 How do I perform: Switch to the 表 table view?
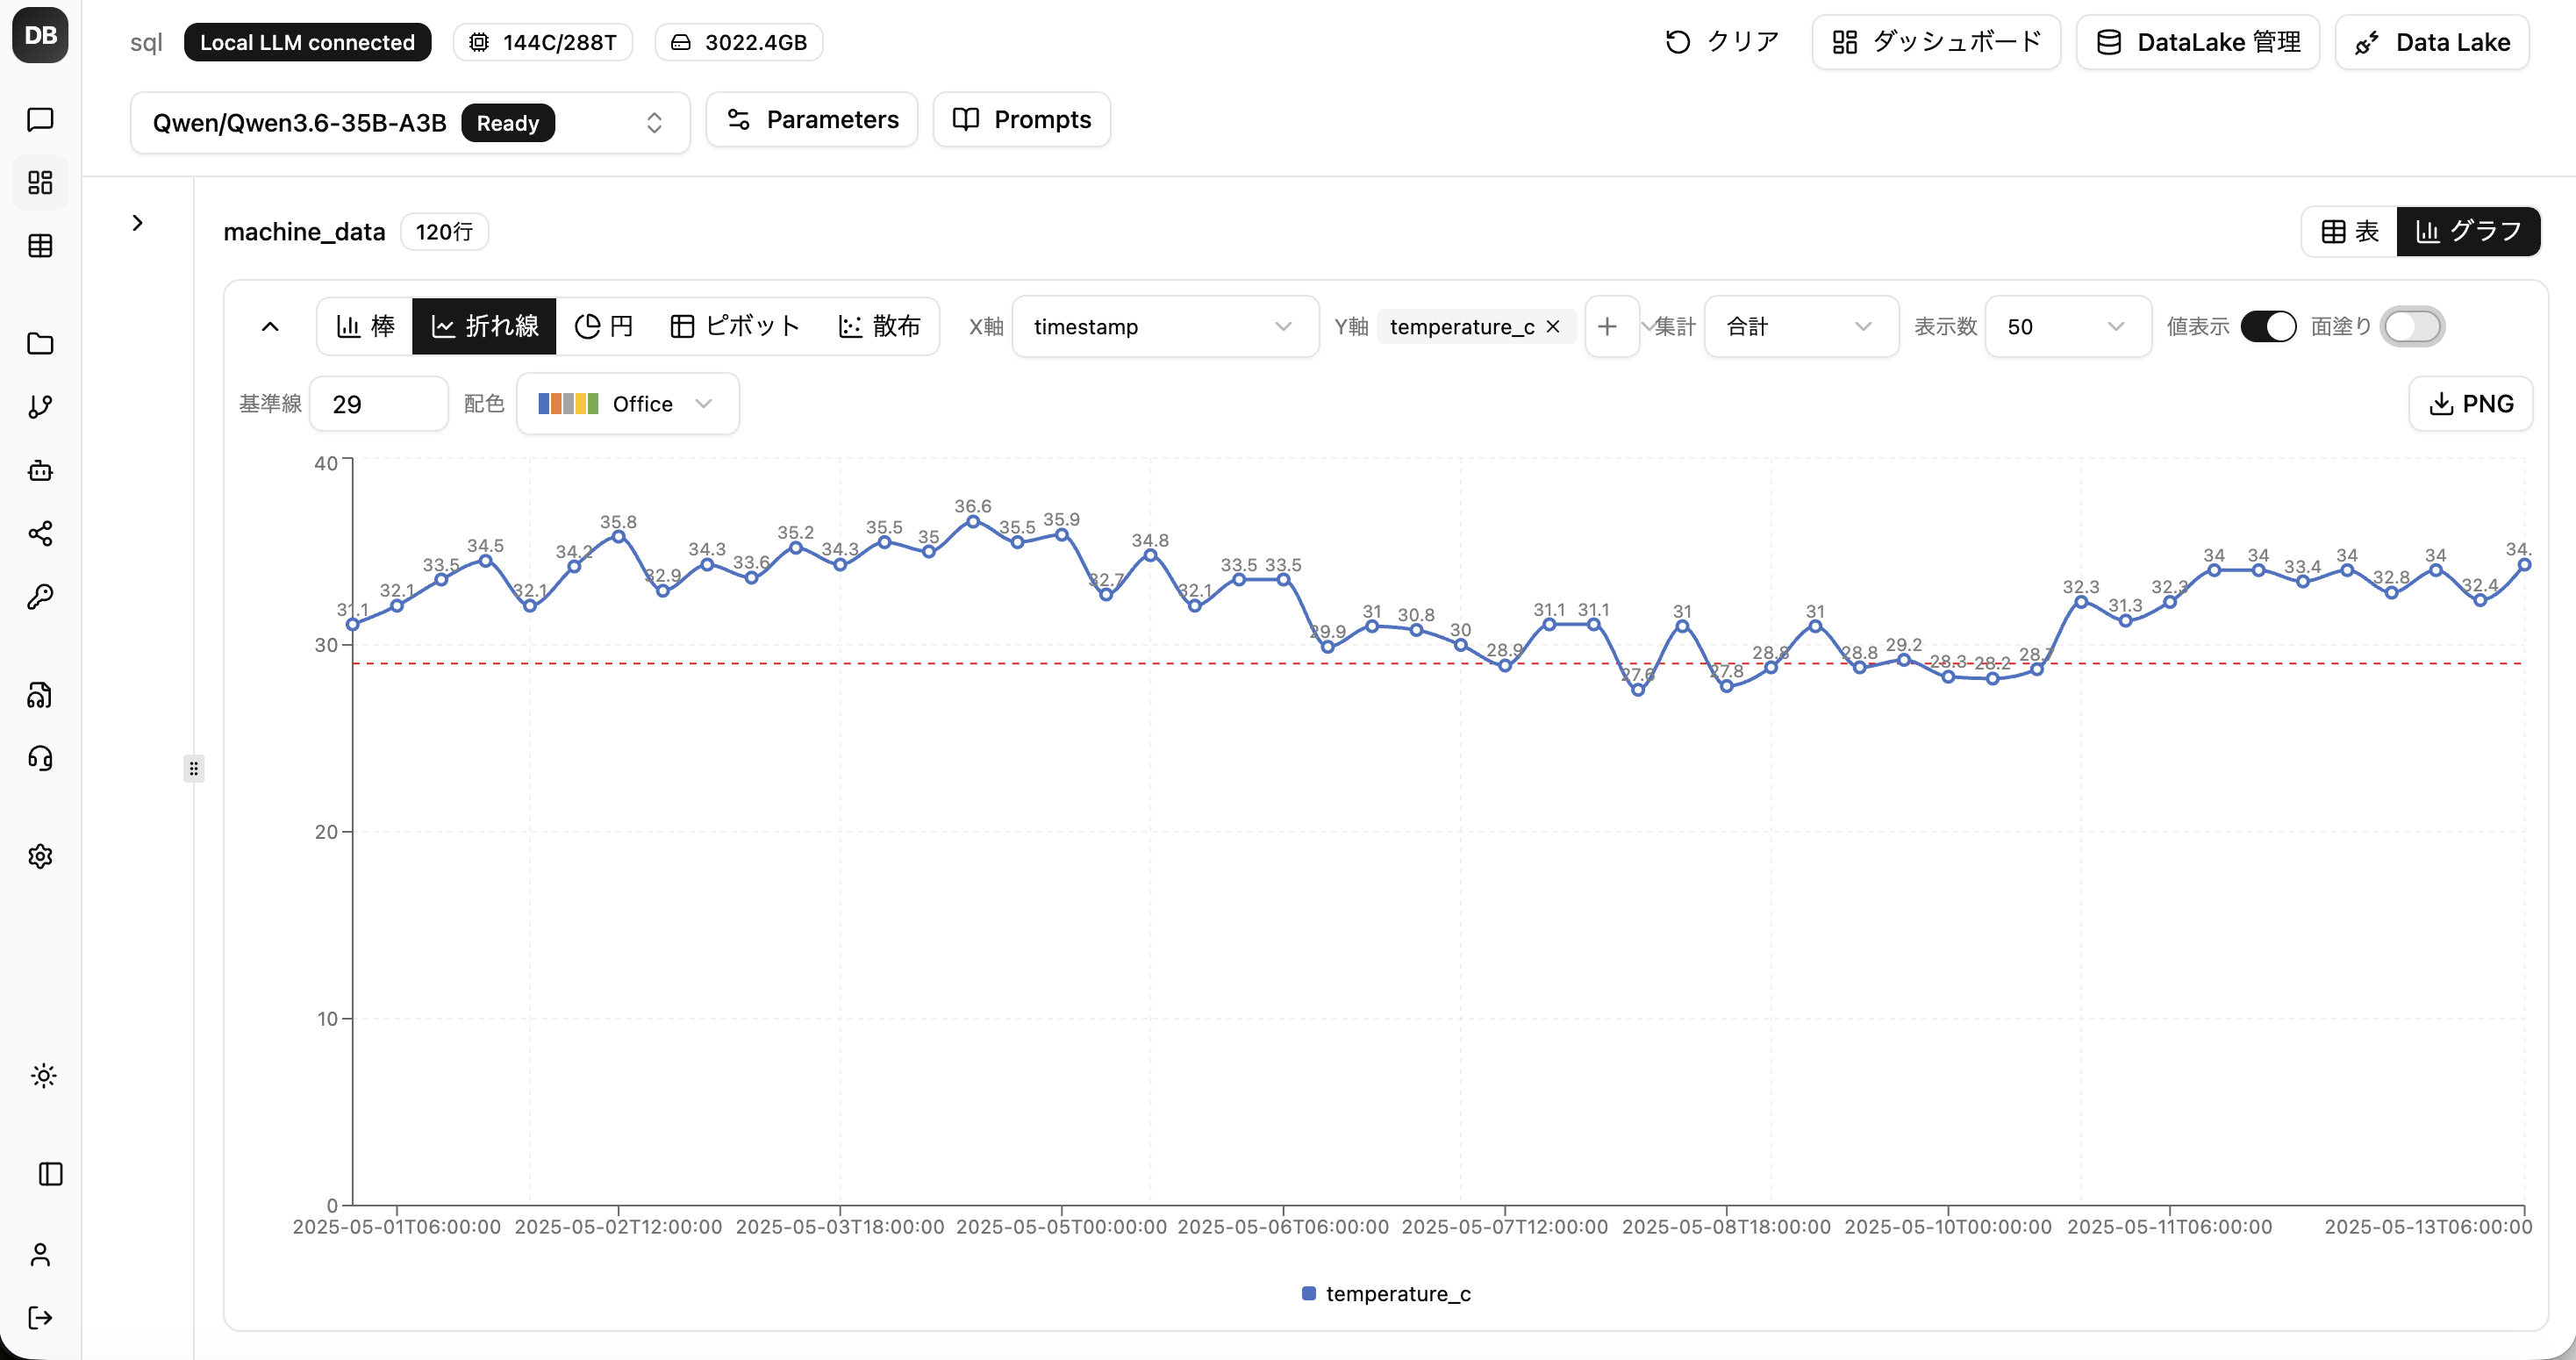2350,231
